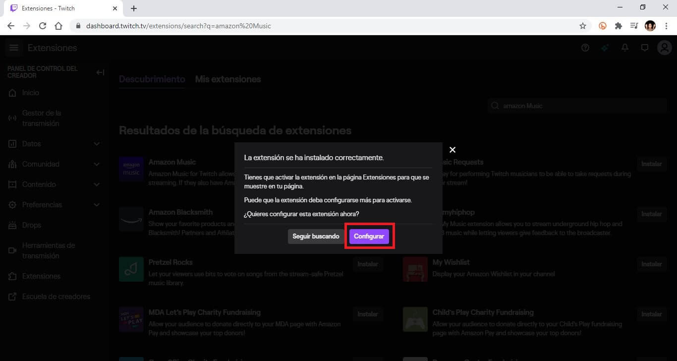The image size is (677, 361).
Task: Open Herramientas de transmisión
Action: coord(49,250)
